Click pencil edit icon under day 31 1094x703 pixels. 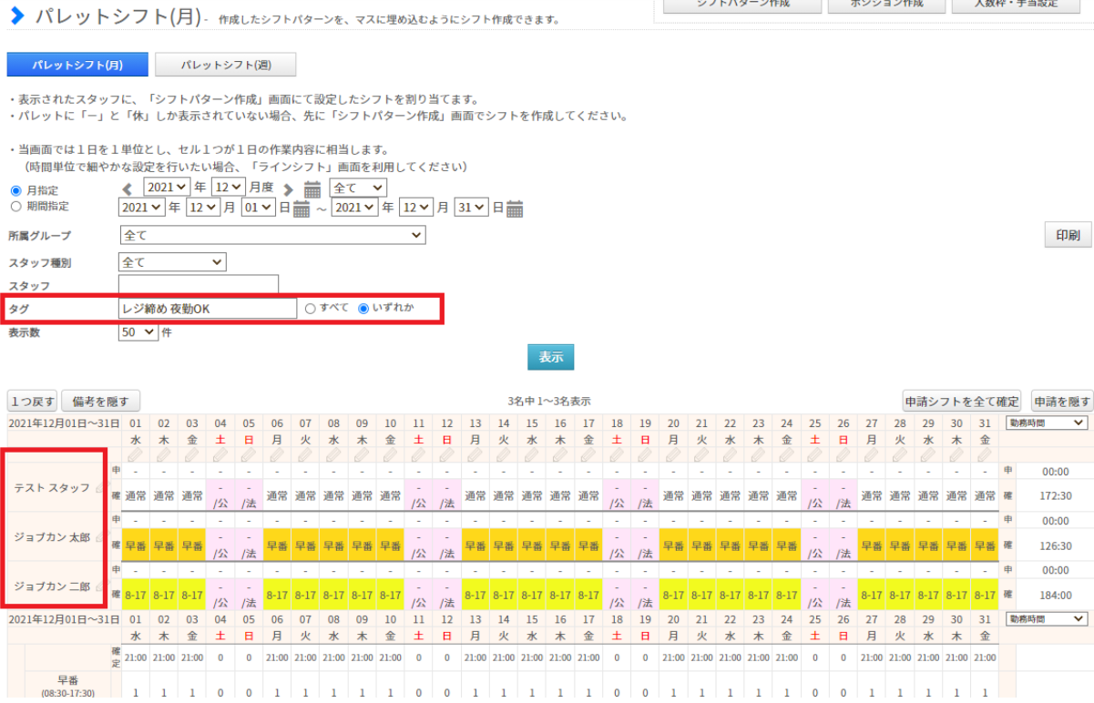pos(985,453)
